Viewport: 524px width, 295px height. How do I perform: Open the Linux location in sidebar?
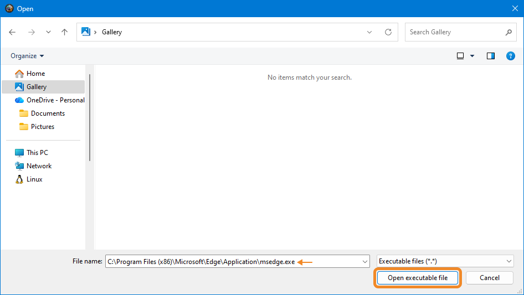click(x=34, y=179)
